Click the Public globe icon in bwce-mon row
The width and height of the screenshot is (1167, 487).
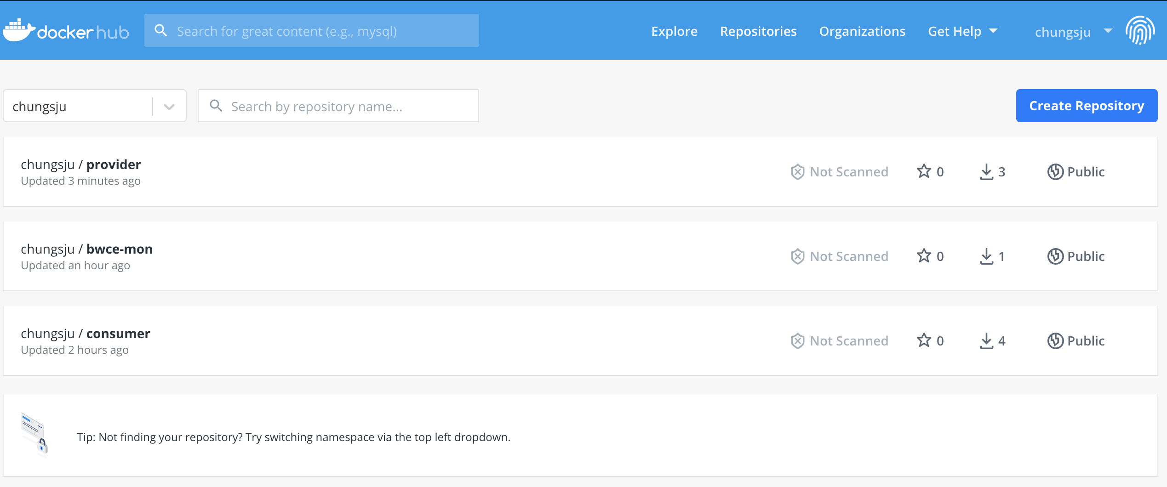point(1055,256)
